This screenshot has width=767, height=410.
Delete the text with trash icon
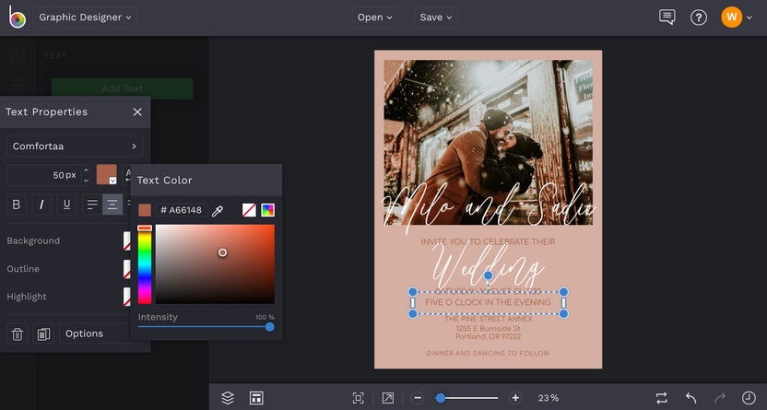(18, 334)
